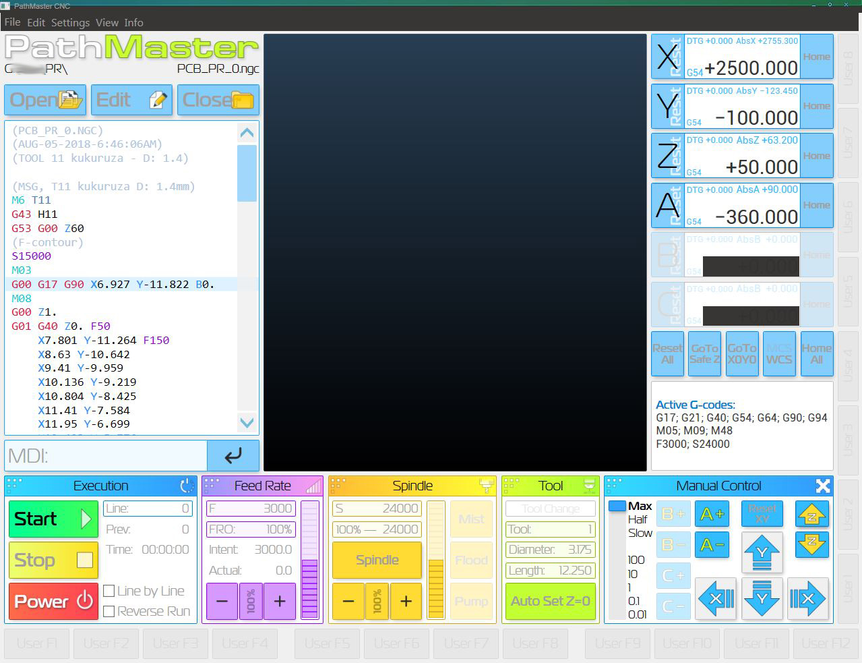Viewport: 862px width, 663px height.
Task: Click Reset All button
Action: point(667,353)
